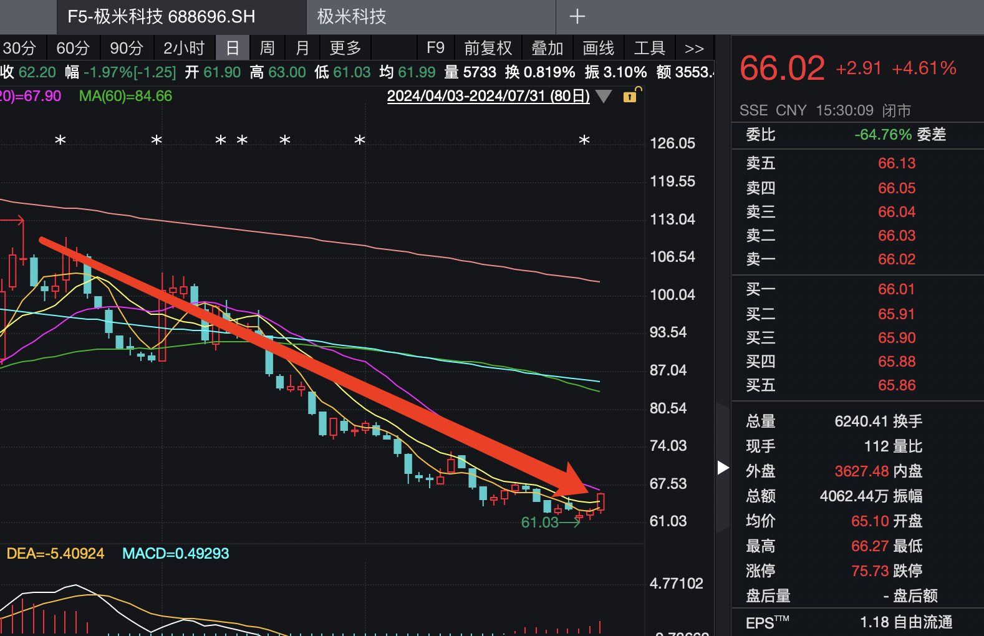
Task: Open the 更多 period options
Action: click(345, 48)
